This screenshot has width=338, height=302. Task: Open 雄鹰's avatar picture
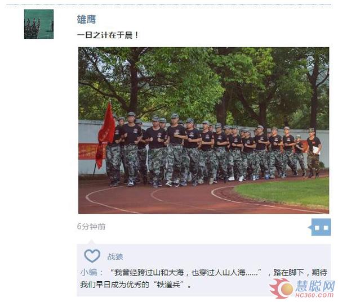tap(39, 24)
